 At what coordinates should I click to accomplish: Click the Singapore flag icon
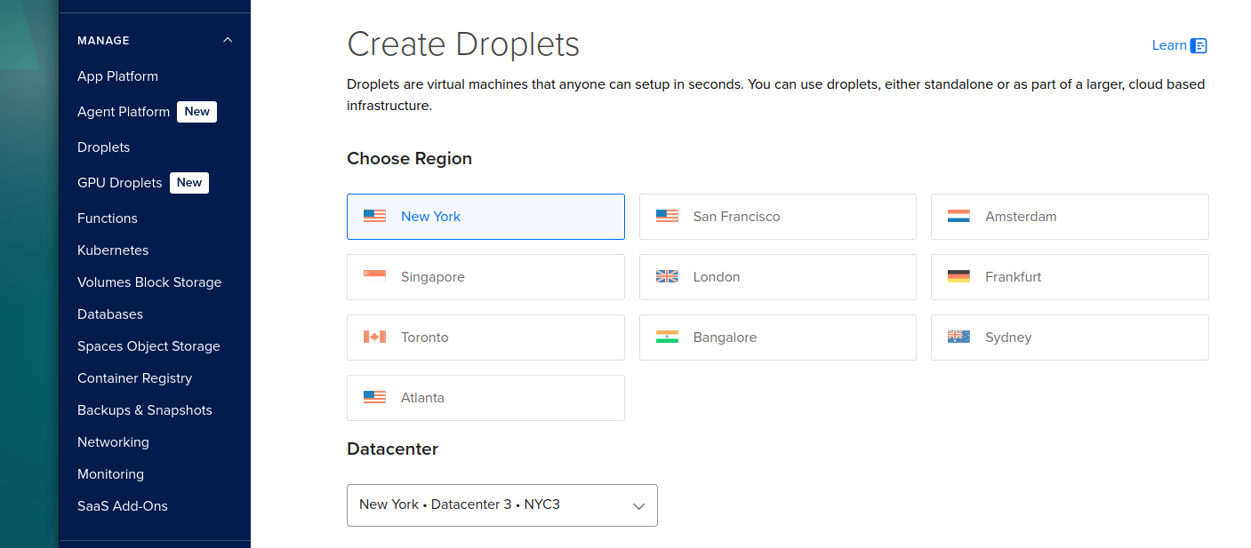pyautogui.click(x=374, y=276)
